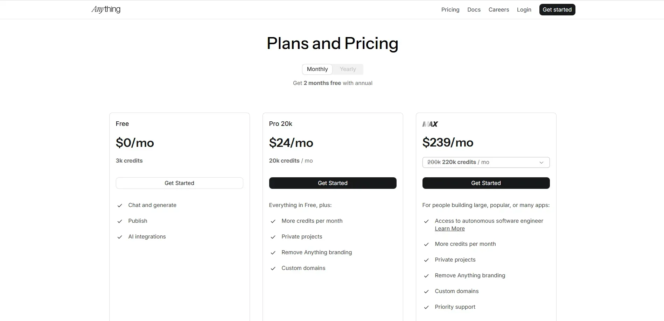
Task: Select the Monthly billing option
Action: pos(317,69)
